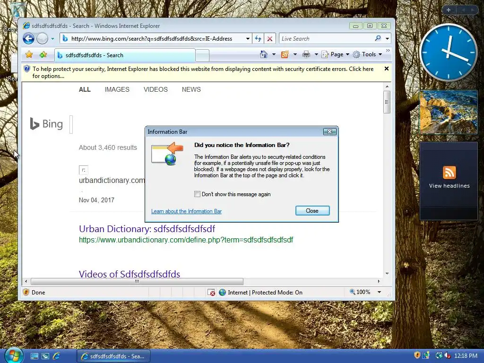The height and width of the screenshot is (363, 484).
Task: Expand the Home button dropdown arrow
Action: (274, 54)
